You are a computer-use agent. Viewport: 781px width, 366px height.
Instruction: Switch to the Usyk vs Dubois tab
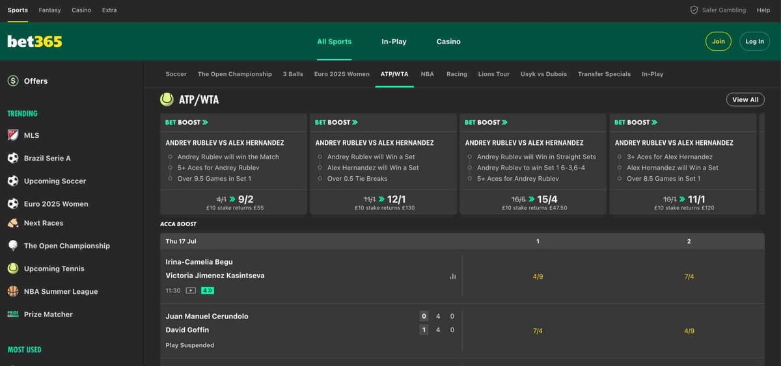click(x=543, y=74)
